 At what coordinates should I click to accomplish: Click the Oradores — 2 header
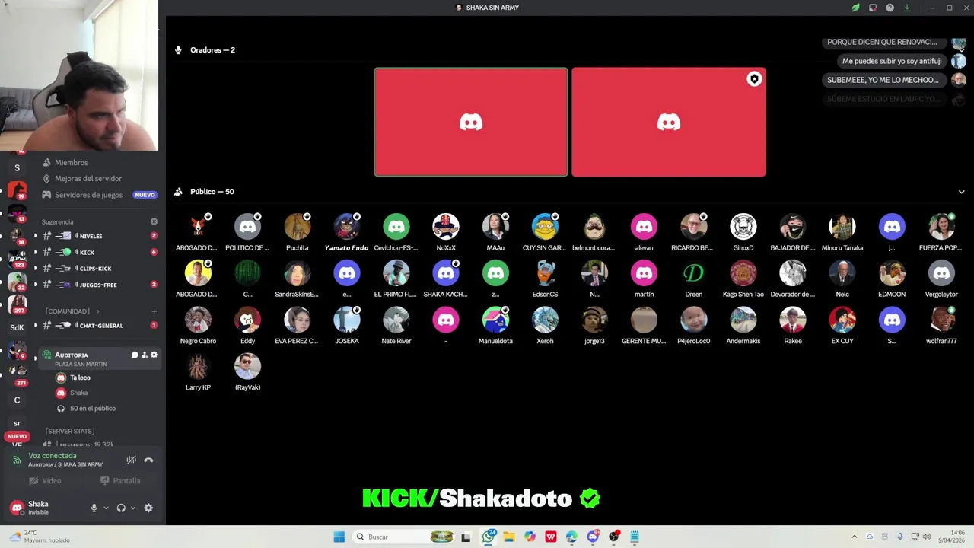[212, 50]
